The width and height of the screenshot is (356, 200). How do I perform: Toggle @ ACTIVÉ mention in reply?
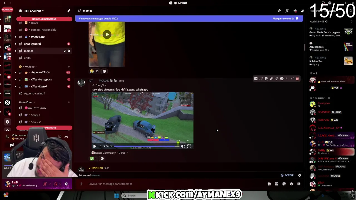tap(287, 176)
